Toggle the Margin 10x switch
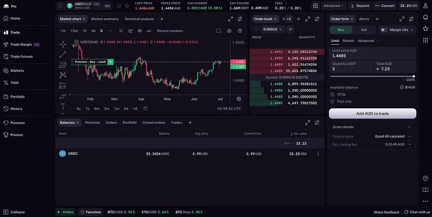 [x=384, y=30]
